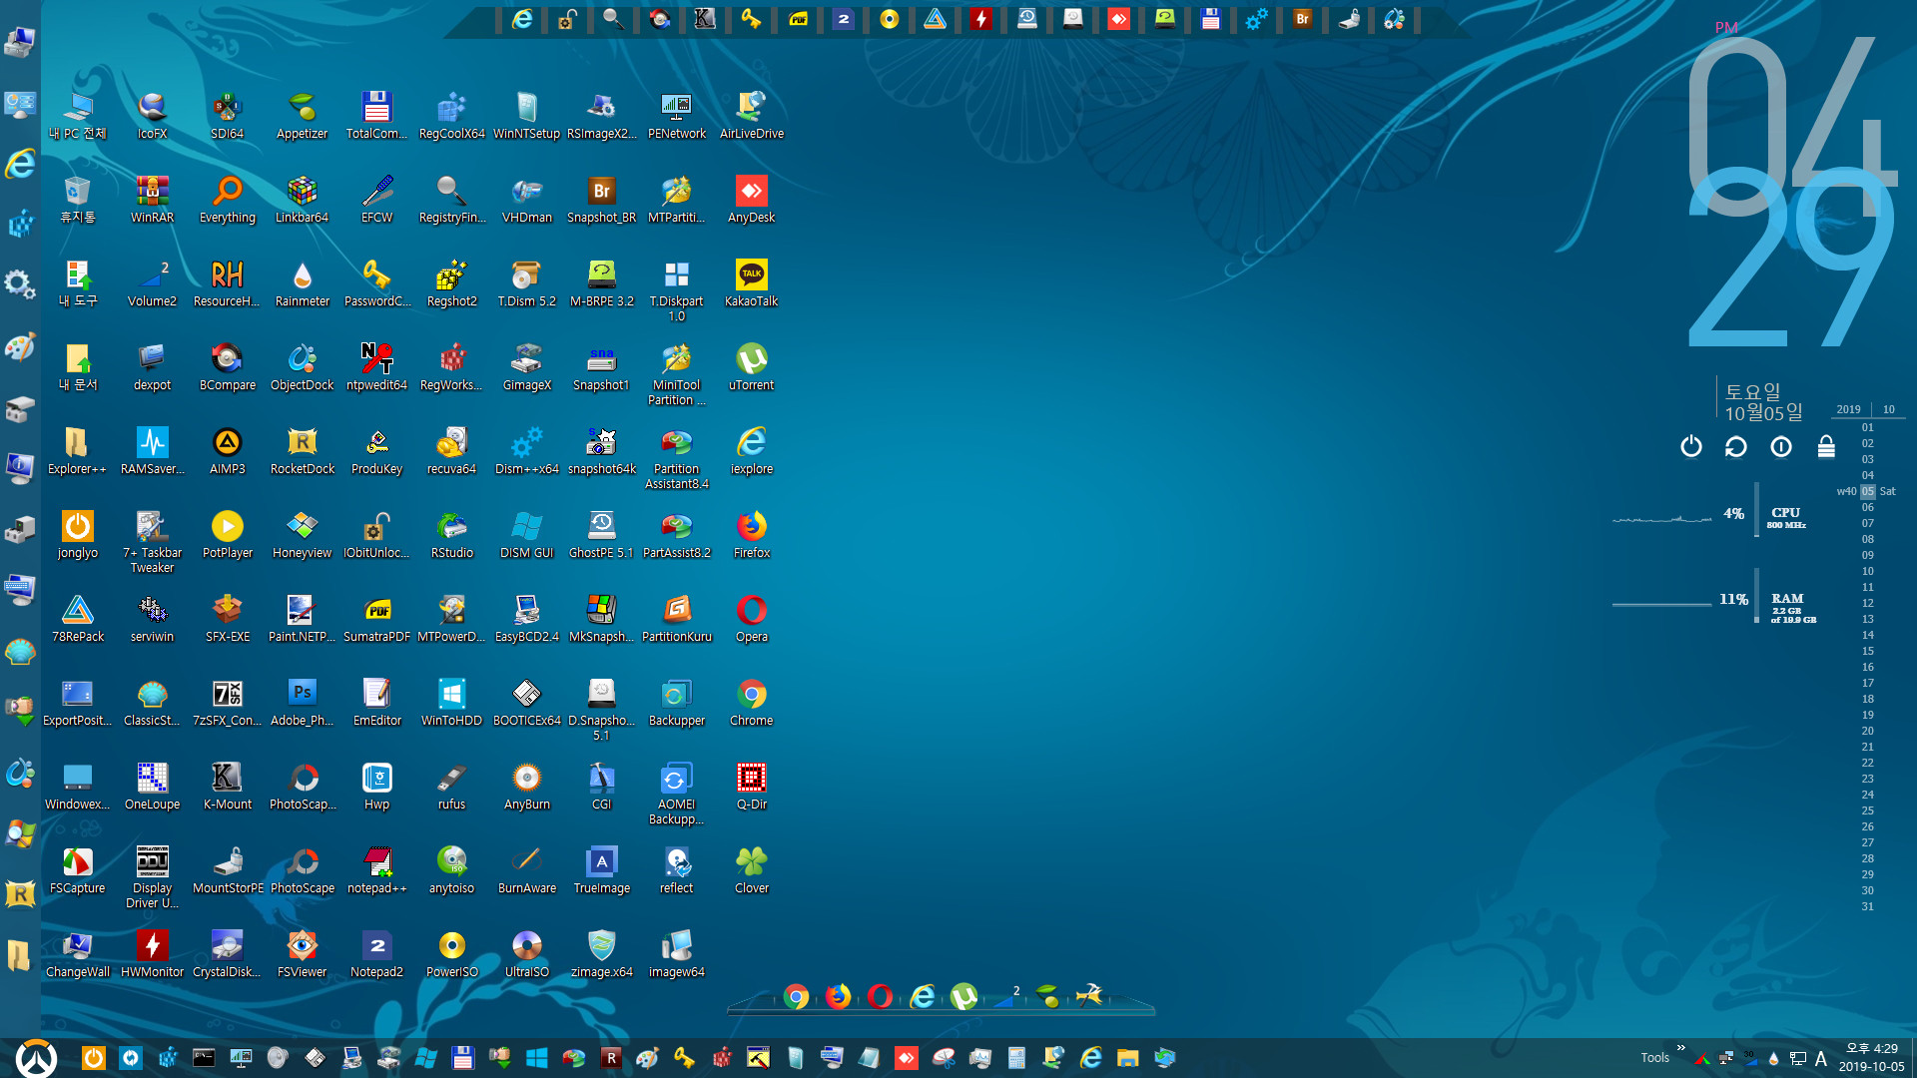The height and width of the screenshot is (1078, 1917).
Task: Click Internet Explorer icon in top dock
Action: pyautogui.click(x=521, y=19)
